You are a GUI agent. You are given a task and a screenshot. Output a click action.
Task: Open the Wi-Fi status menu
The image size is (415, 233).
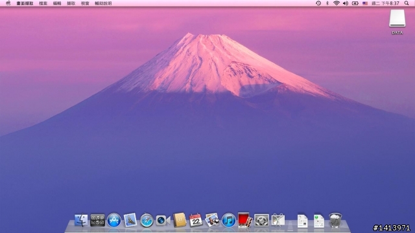click(x=337, y=3)
